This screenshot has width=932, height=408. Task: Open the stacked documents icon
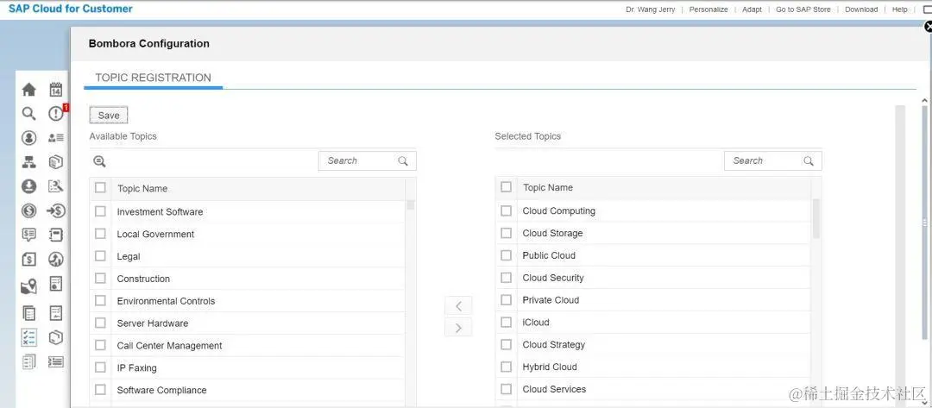click(x=28, y=313)
